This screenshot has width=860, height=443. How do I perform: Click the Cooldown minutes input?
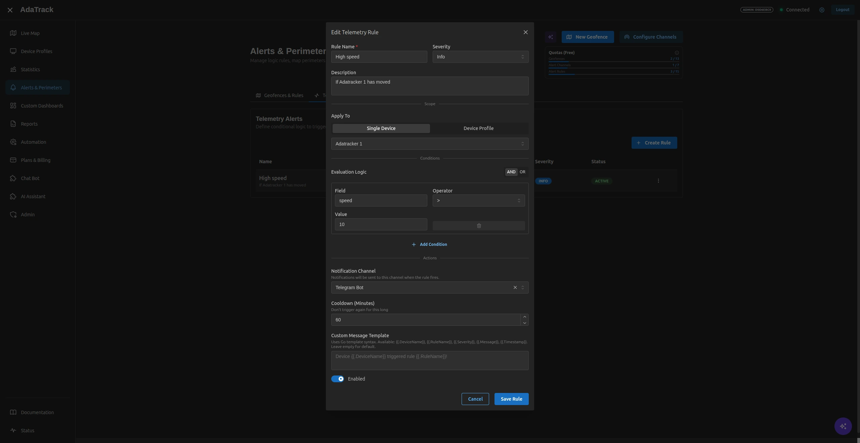426,320
